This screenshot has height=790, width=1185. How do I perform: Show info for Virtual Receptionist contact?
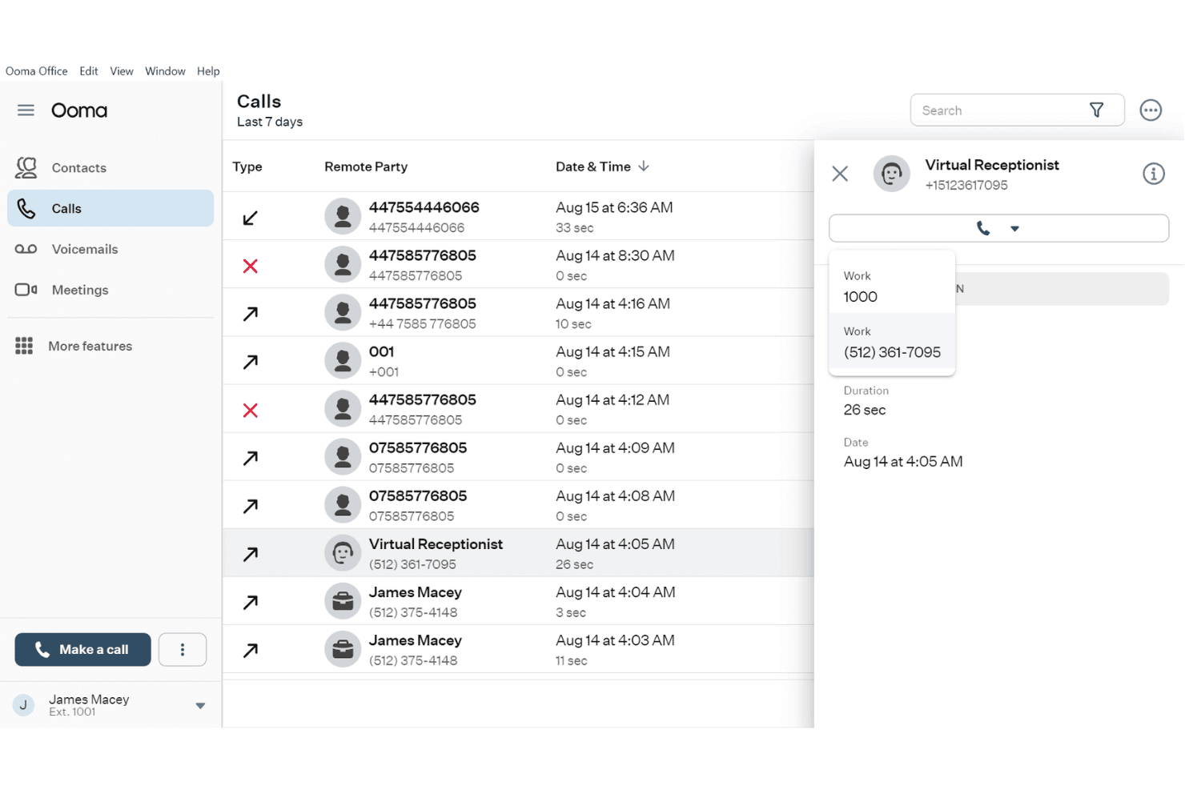click(x=1153, y=174)
